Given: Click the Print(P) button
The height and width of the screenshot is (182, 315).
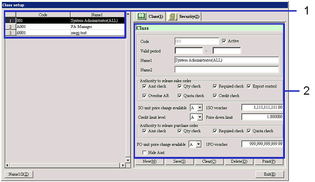Looking at the screenshot, I should tap(269, 162).
